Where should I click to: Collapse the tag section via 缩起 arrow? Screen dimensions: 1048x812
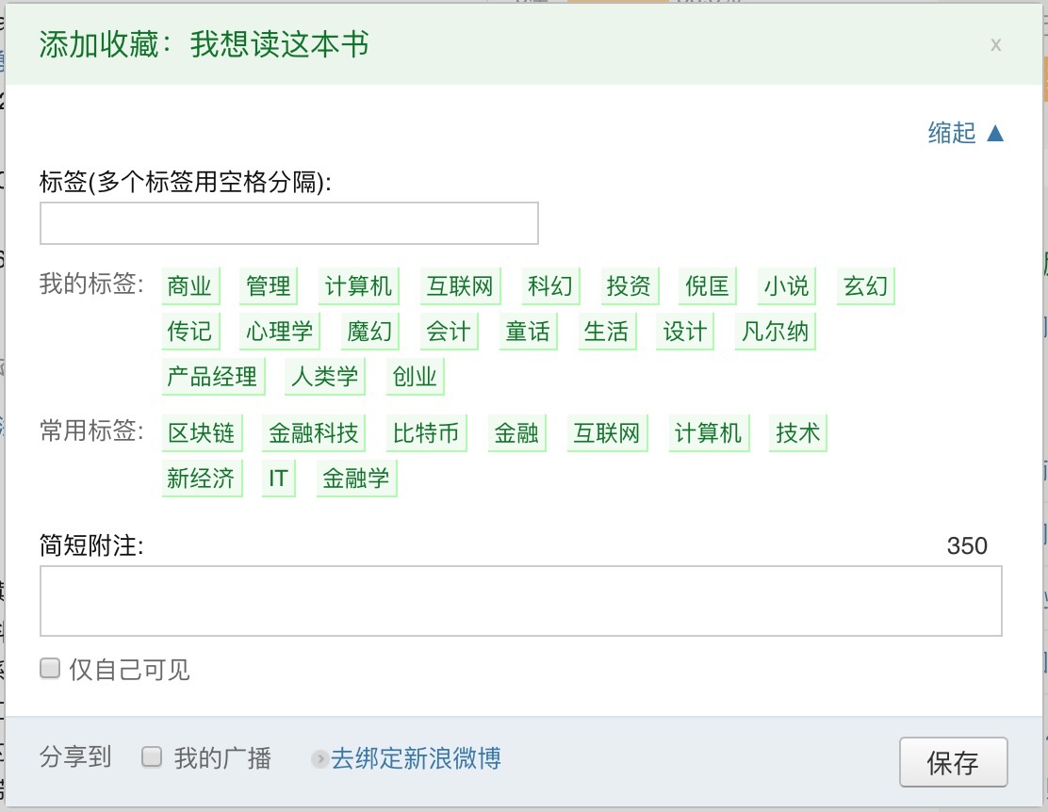pyautogui.click(x=966, y=133)
